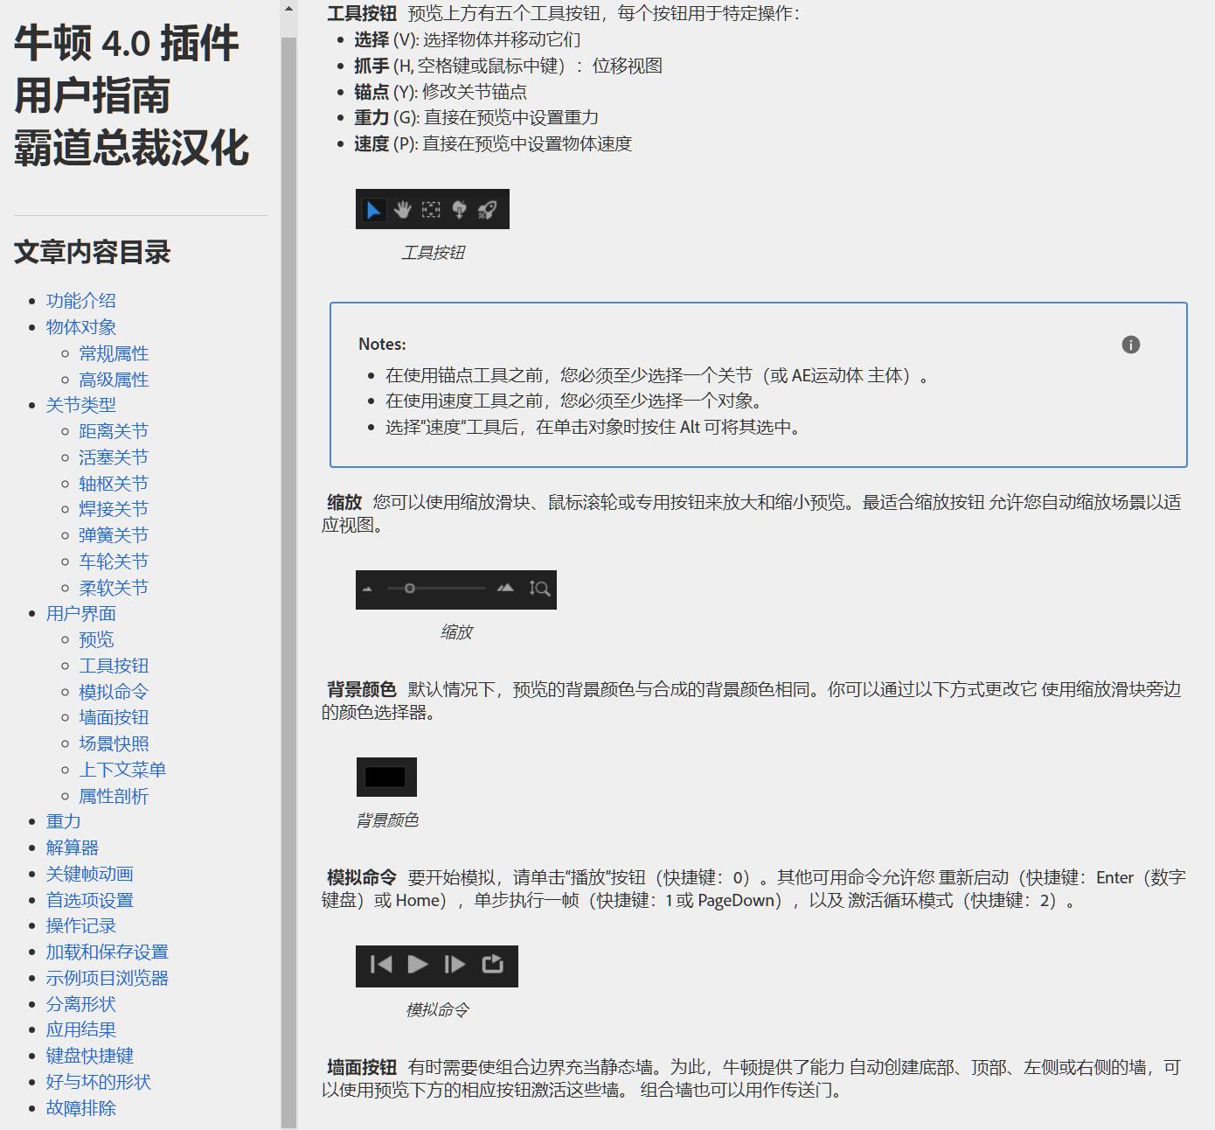Click the Velocity rocket icon
The image size is (1215, 1130).
pyautogui.click(x=488, y=210)
